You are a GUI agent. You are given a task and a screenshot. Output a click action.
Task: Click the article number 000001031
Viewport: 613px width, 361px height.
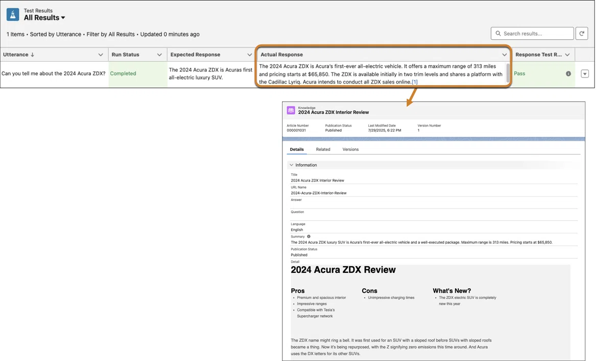tap(296, 131)
